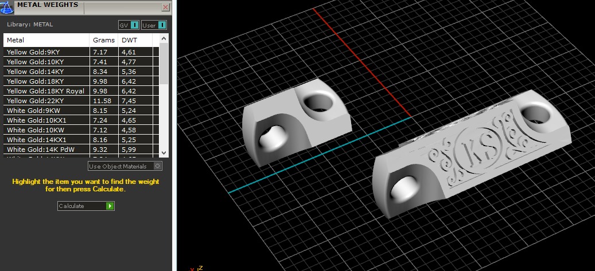Sort by the Metal column header
The image size is (595, 271).
pos(46,40)
